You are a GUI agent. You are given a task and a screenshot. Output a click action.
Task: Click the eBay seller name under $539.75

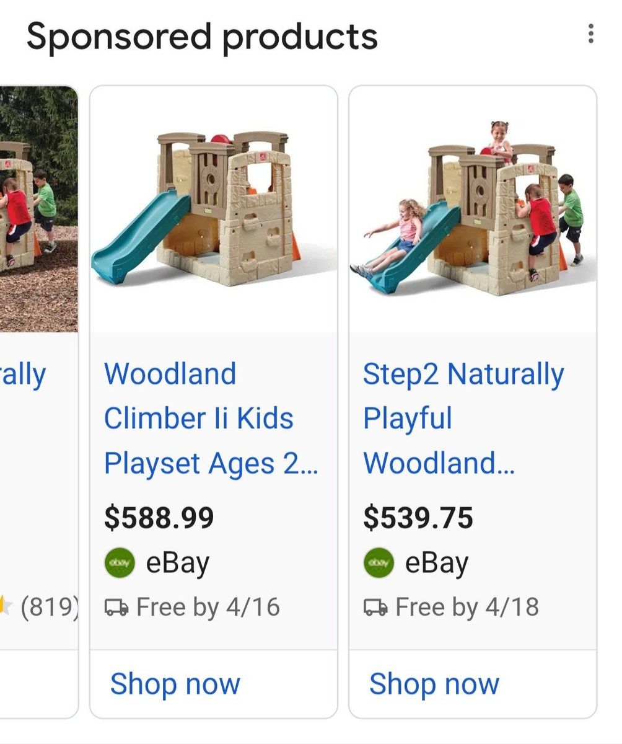pos(437,563)
